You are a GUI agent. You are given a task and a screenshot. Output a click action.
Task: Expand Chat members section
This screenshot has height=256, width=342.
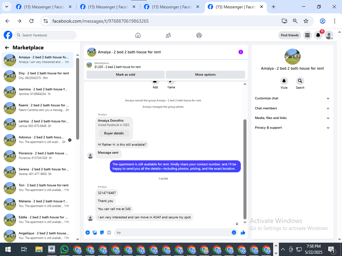pyautogui.click(x=292, y=108)
